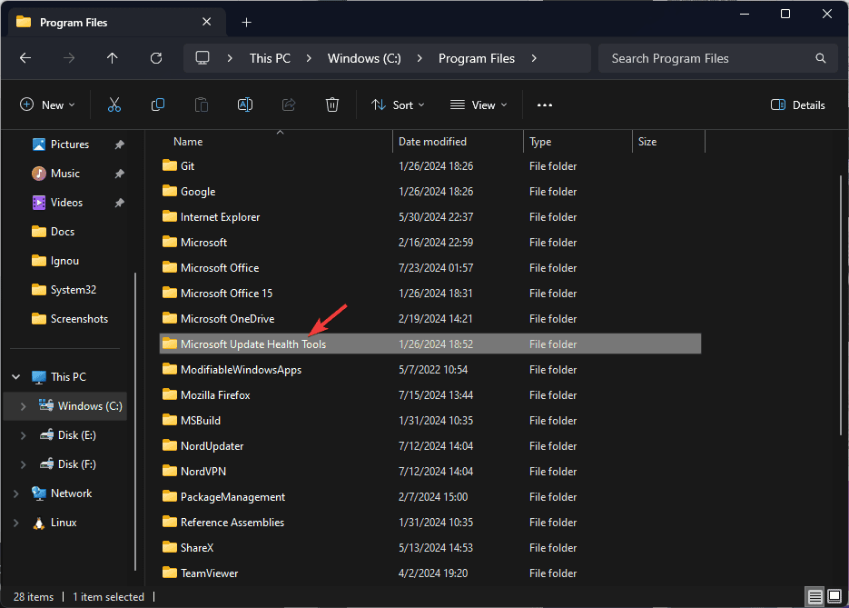Screen dimensions: 849x608
Task: Select the Reference Assemblies folder name
Action: click(232, 523)
